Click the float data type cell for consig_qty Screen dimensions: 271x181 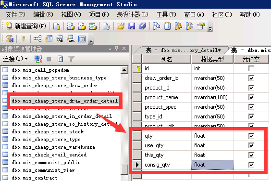(212, 165)
